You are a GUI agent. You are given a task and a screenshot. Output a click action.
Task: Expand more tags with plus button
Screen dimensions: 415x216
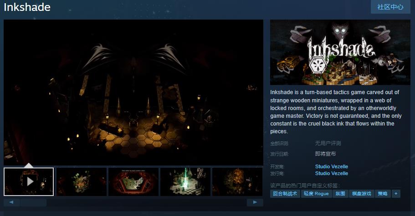(396, 194)
